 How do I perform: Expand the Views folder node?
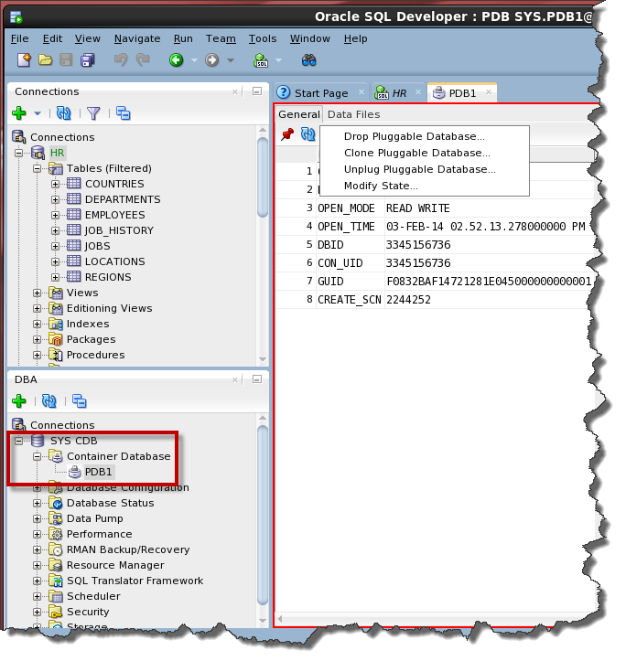[x=38, y=293]
